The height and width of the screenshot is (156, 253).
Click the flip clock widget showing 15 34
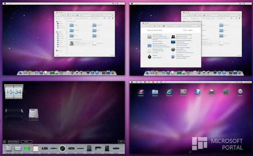tap(14, 92)
